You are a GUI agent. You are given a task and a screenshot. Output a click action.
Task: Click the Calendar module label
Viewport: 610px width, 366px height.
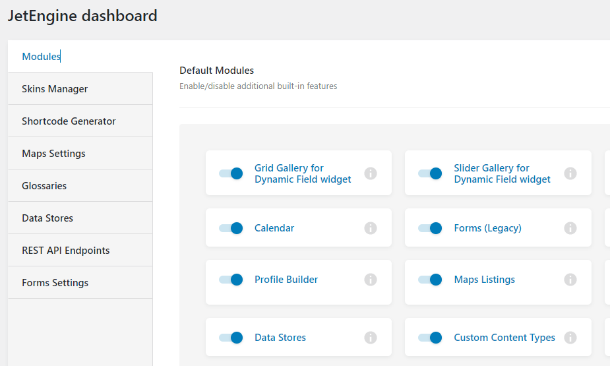(274, 228)
